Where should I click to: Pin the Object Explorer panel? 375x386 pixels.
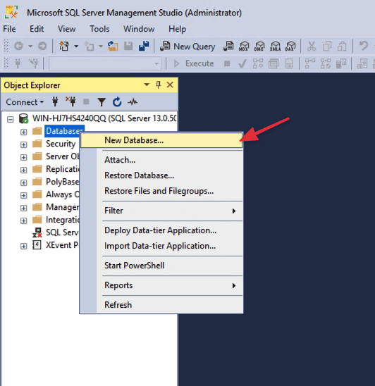point(159,85)
